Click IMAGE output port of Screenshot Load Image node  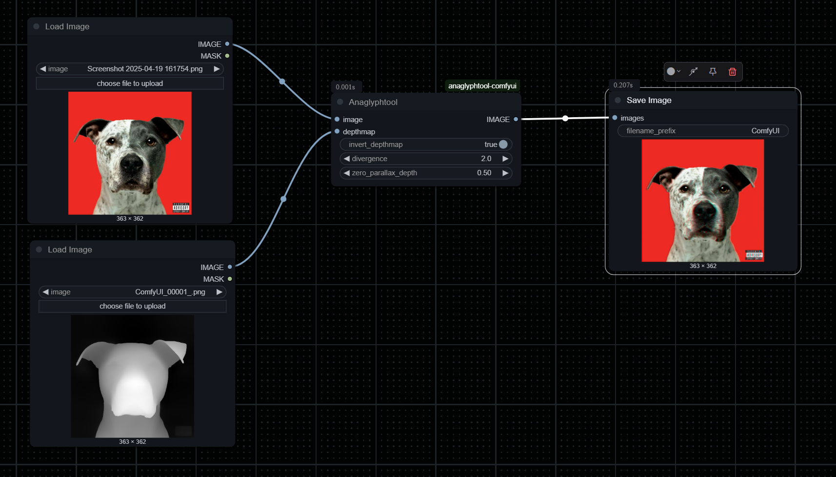point(227,44)
